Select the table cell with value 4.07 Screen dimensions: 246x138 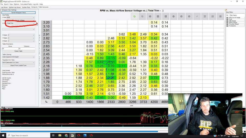click(x=122, y=46)
